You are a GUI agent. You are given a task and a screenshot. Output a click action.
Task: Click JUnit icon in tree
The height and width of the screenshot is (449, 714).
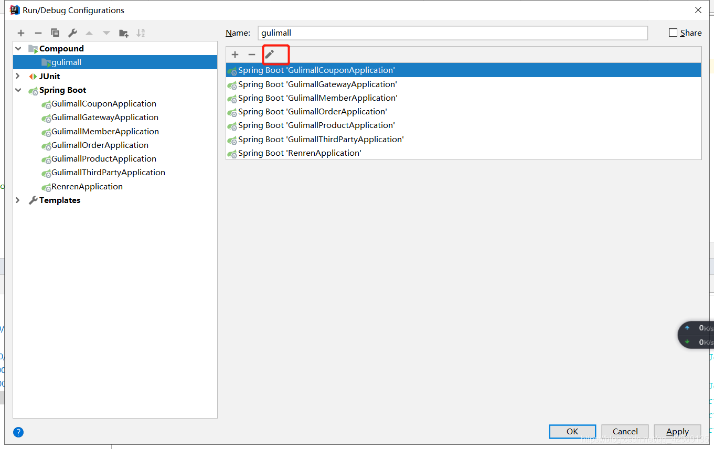(x=33, y=77)
